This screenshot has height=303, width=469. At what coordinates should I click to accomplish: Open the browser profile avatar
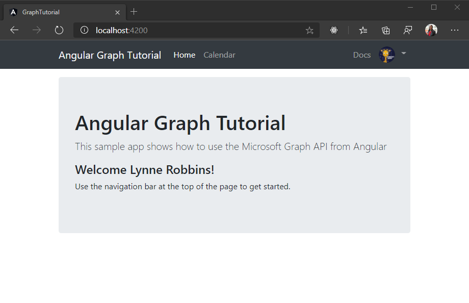431,30
